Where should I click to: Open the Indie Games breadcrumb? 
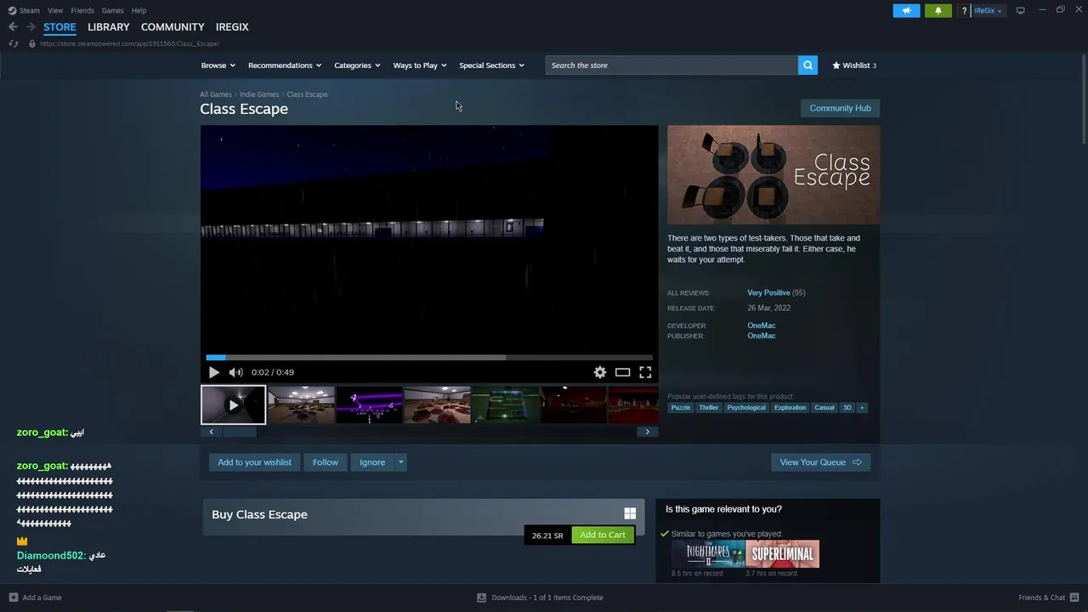tap(259, 94)
